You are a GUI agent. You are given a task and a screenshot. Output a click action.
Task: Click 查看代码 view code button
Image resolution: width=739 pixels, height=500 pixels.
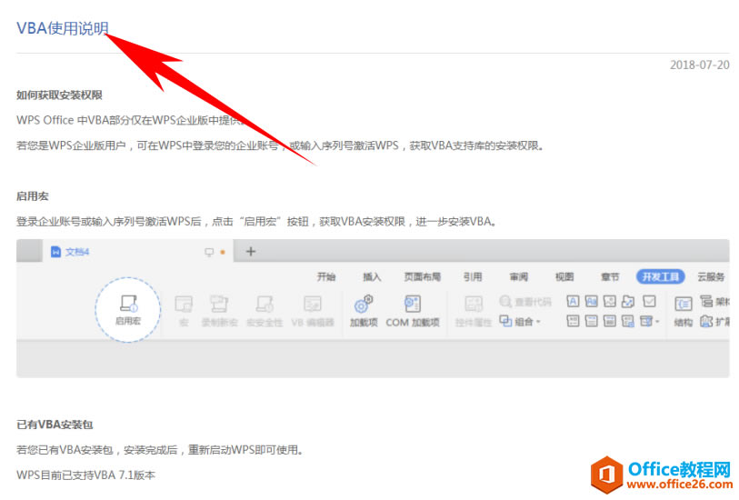[x=525, y=302]
